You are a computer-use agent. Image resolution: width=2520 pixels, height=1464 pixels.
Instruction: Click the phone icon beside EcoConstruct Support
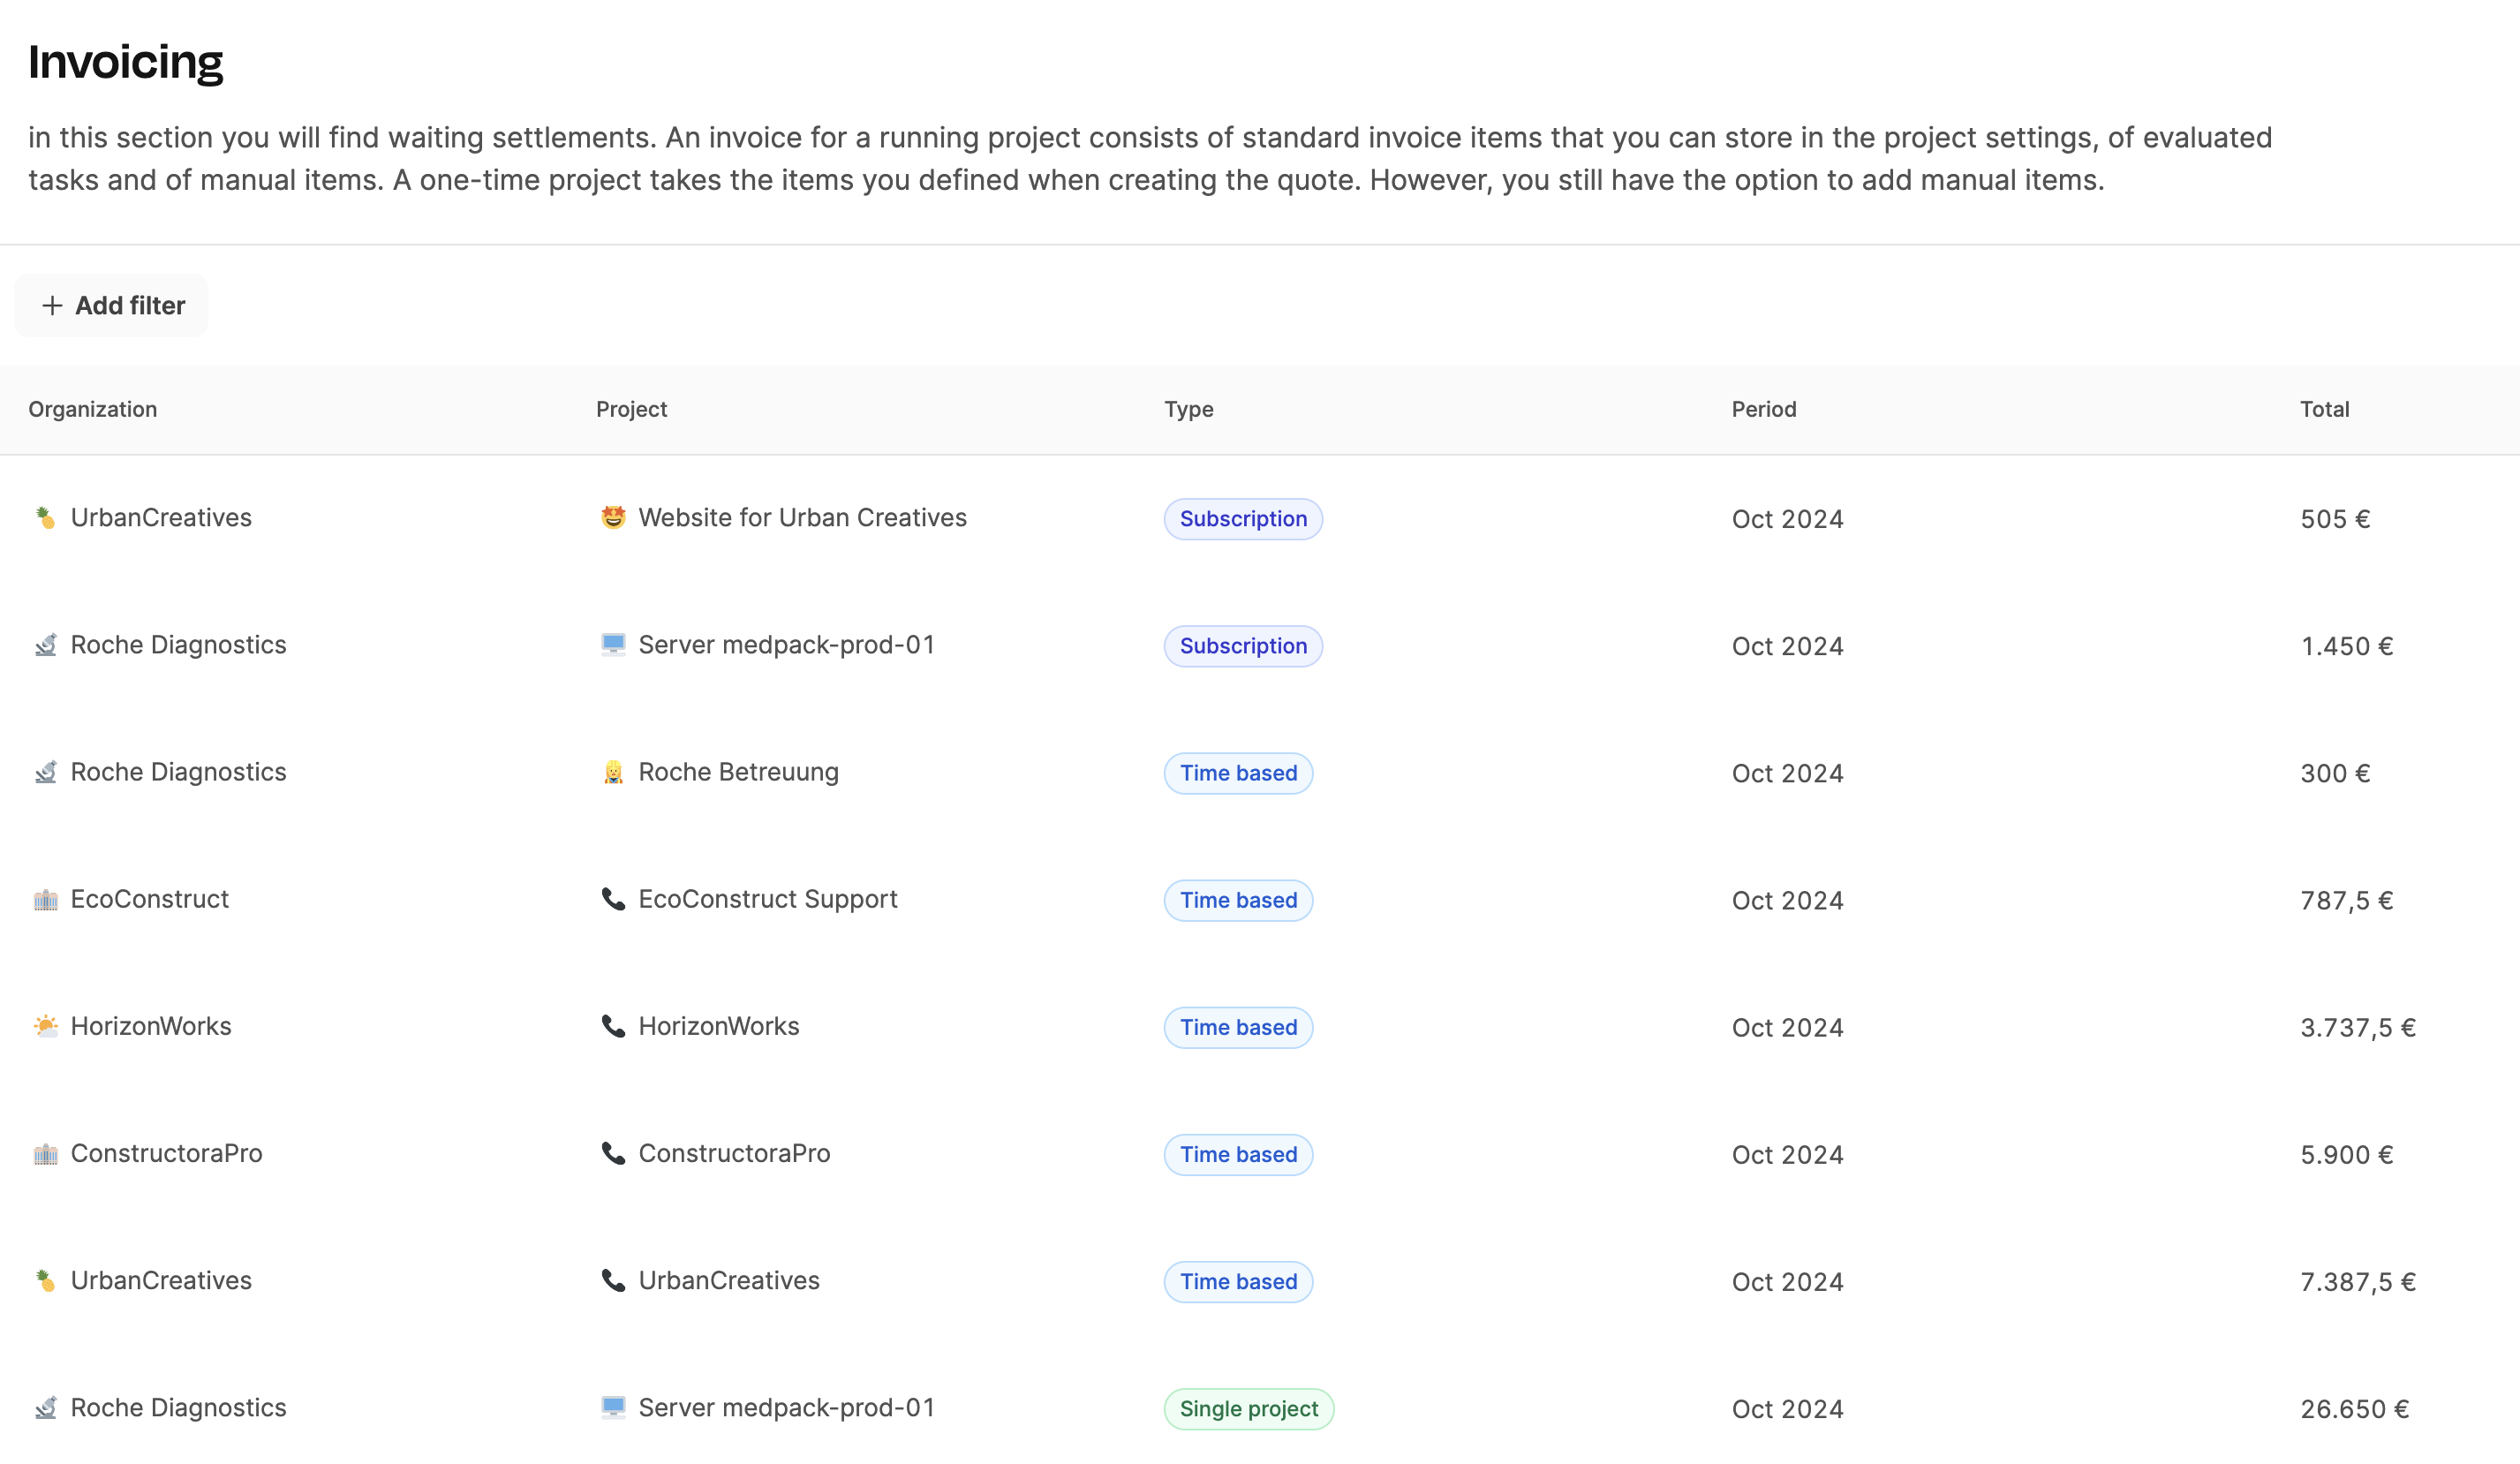pyautogui.click(x=613, y=899)
